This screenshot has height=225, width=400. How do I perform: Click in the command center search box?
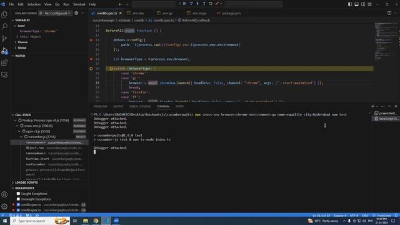[207, 4]
